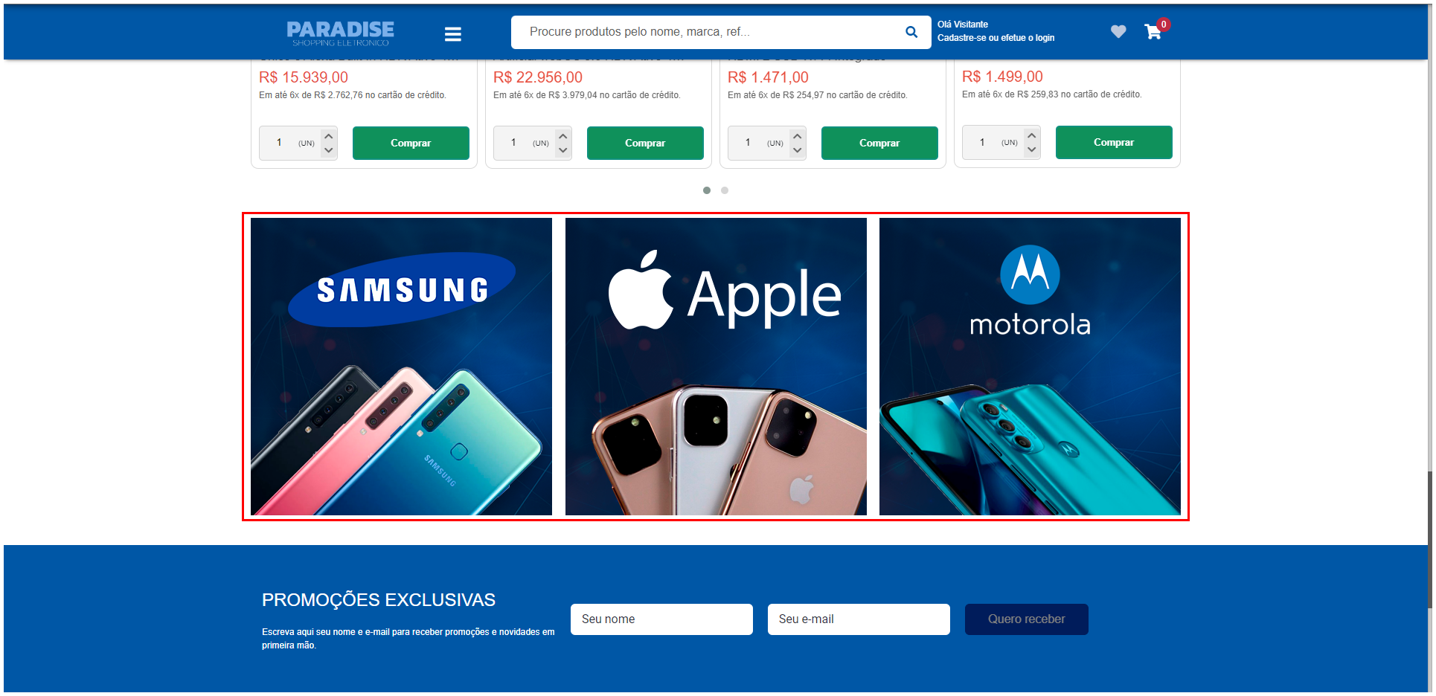
Task: Open the Samsung brand banner
Action: [401, 367]
